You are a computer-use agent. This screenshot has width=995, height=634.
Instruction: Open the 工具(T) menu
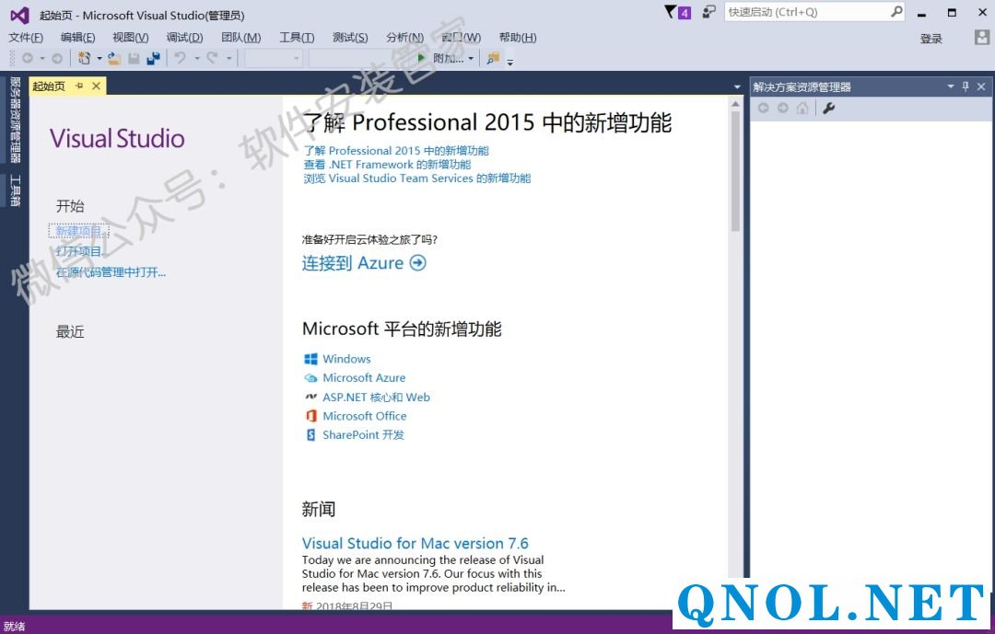297,38
